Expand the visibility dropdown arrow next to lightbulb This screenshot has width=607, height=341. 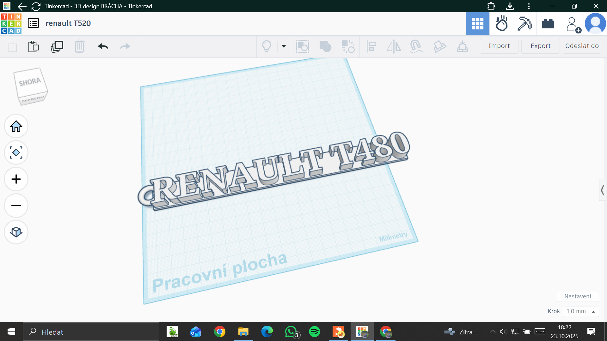click(284, 46)
